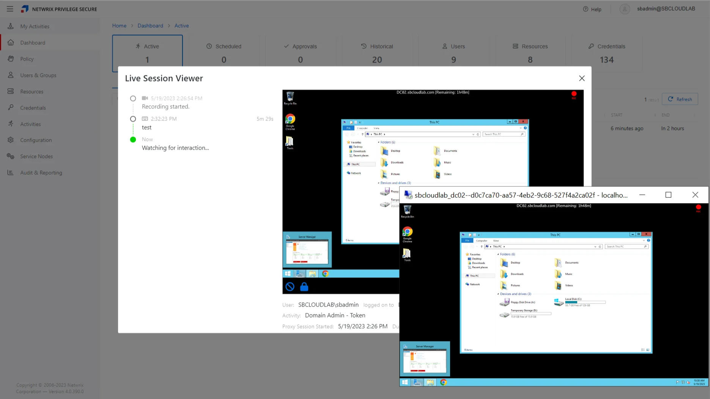Click the Active breadcrumb link

coord(181,25)
